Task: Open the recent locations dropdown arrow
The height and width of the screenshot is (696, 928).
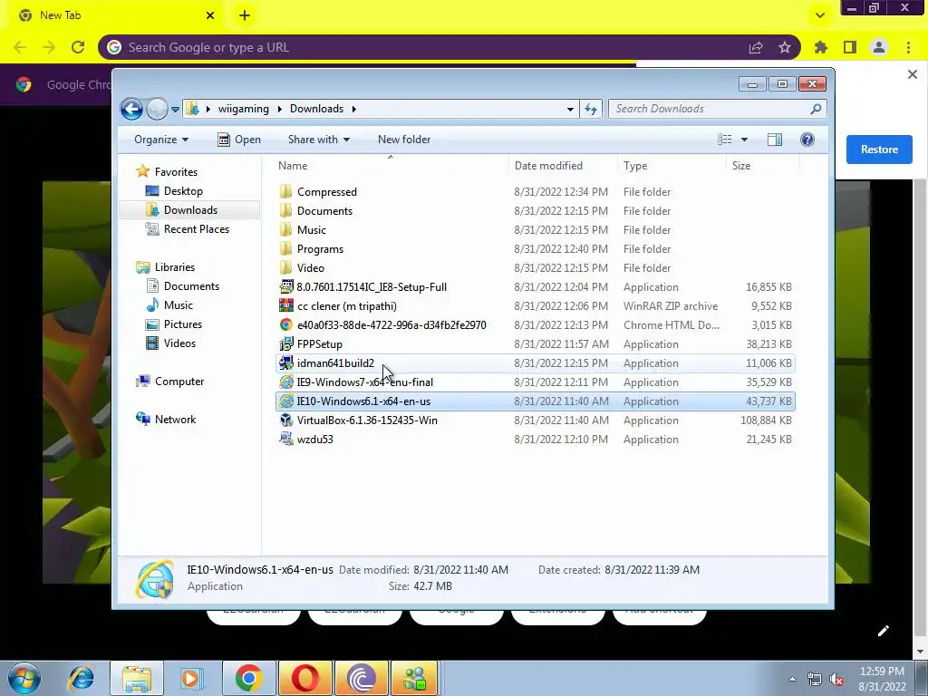Action: click(x=175, y=110)
